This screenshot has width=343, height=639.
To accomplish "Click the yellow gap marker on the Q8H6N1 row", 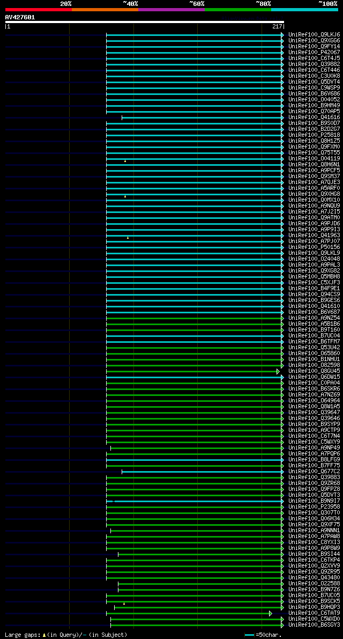I will tap(125, 161).
